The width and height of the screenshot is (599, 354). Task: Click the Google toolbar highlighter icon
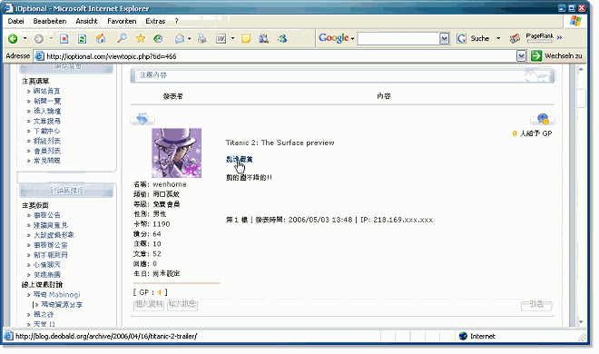pyautogui.click(x=515, y=38)
